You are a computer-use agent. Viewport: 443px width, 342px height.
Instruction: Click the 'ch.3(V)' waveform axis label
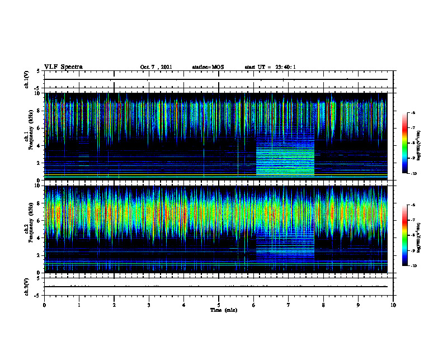click(26, 287)
